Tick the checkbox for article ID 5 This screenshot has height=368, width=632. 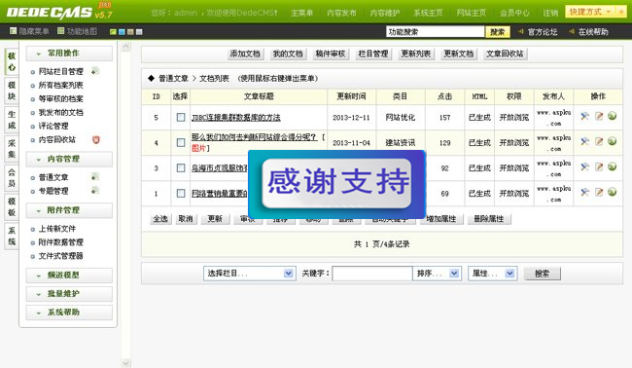pos(181,117)
